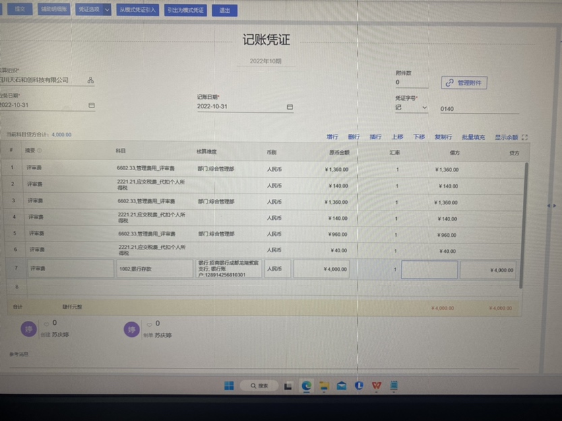Click 增行 to add a row

(x=332, y=137)
